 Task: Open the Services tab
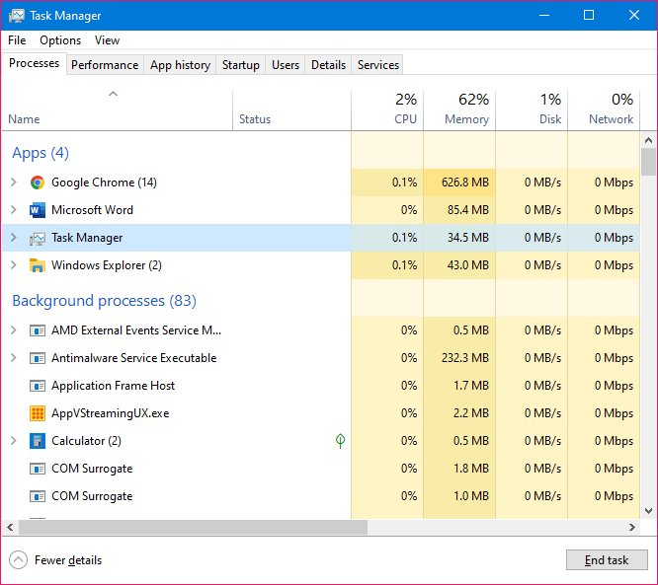378,65
